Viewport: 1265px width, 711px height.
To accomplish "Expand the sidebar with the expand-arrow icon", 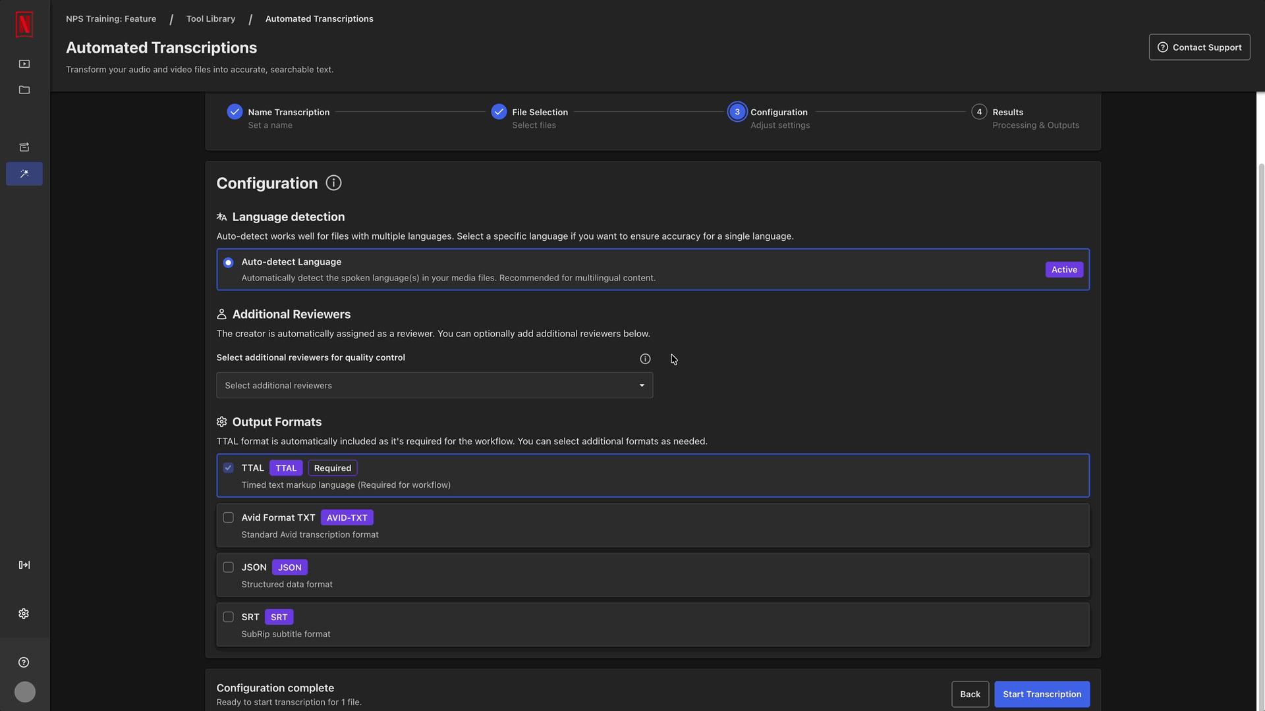I will click(x=24, y=565).
